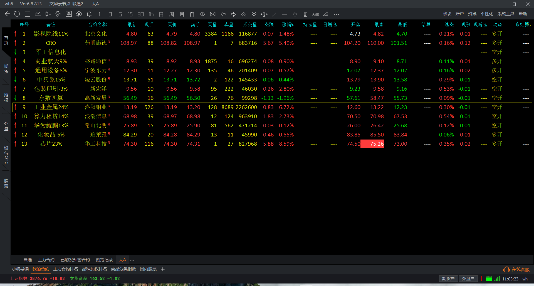Viewport: 534px width, 286px height.
Task: Select the 1h period button
Action: point(151,14)
